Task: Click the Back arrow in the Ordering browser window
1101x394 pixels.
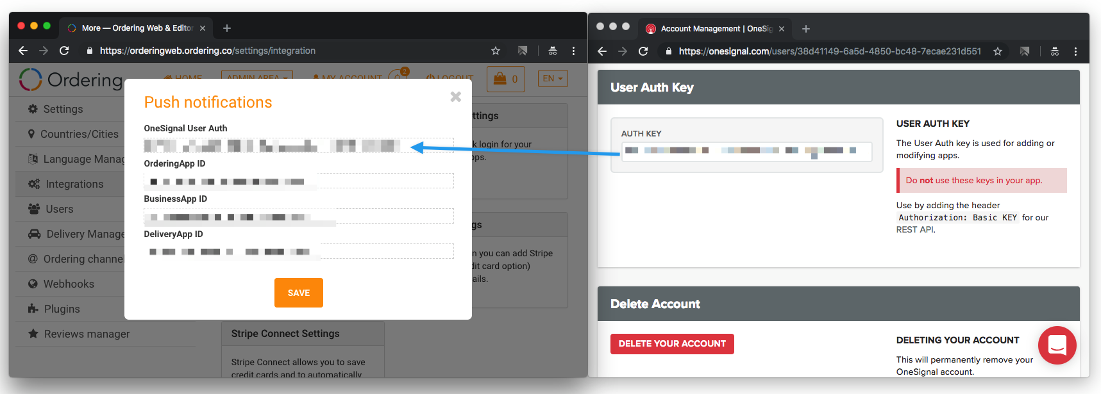Action: pos(23,51)
